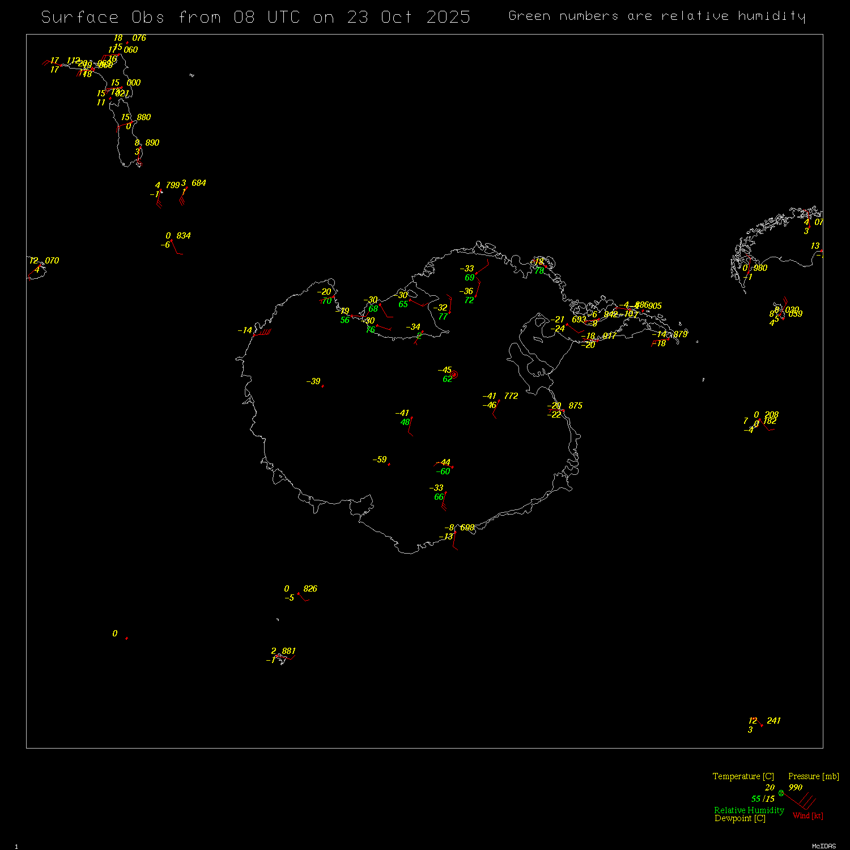Click the -41 temperature with pressure 772
This screenshot has width=850, height=850.
point(489,396)
